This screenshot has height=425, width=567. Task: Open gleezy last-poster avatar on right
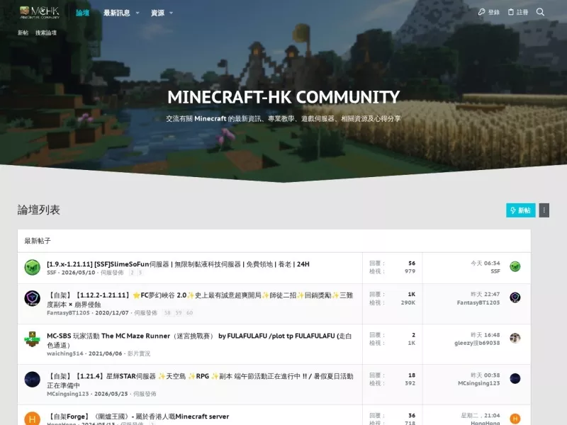click(515, 338)
